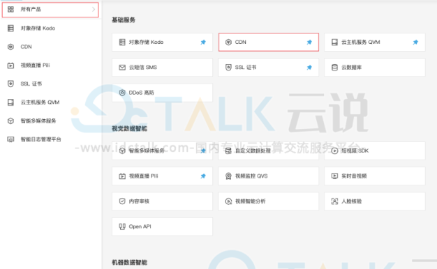Screen dimensions: 437x269
Task: Unpin 云主机服务 QVM card pin
Action: pos(415,43)
